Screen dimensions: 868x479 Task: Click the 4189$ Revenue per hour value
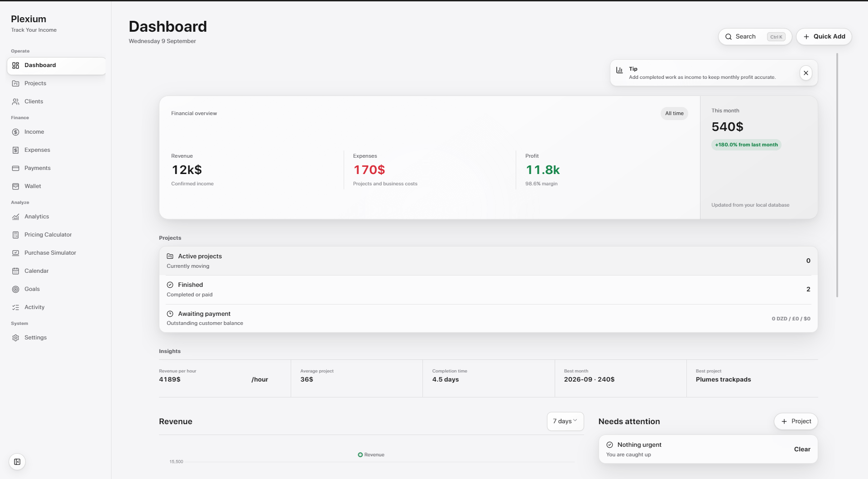170,379
